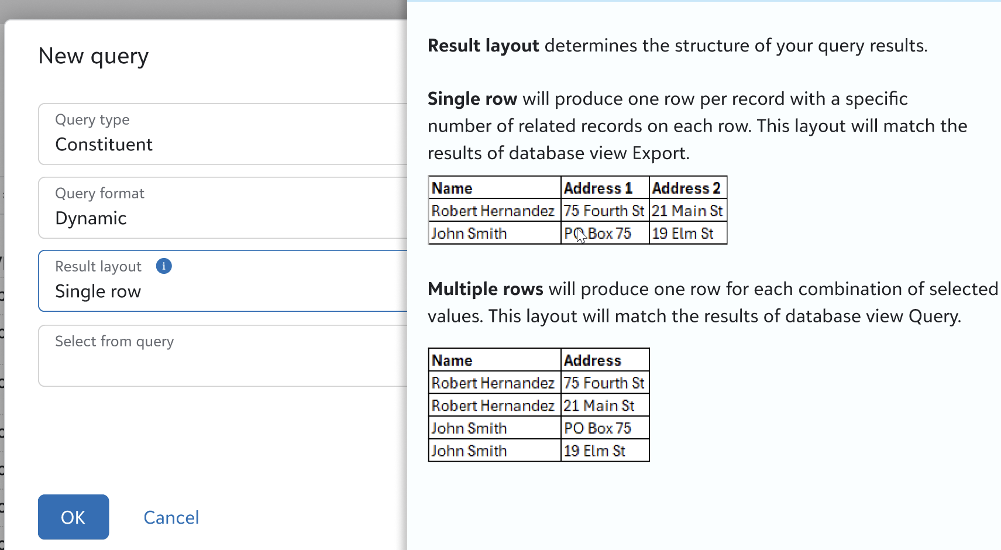
Task: Open the Result layout Single row dropdown
Action: tap(222, 281)
